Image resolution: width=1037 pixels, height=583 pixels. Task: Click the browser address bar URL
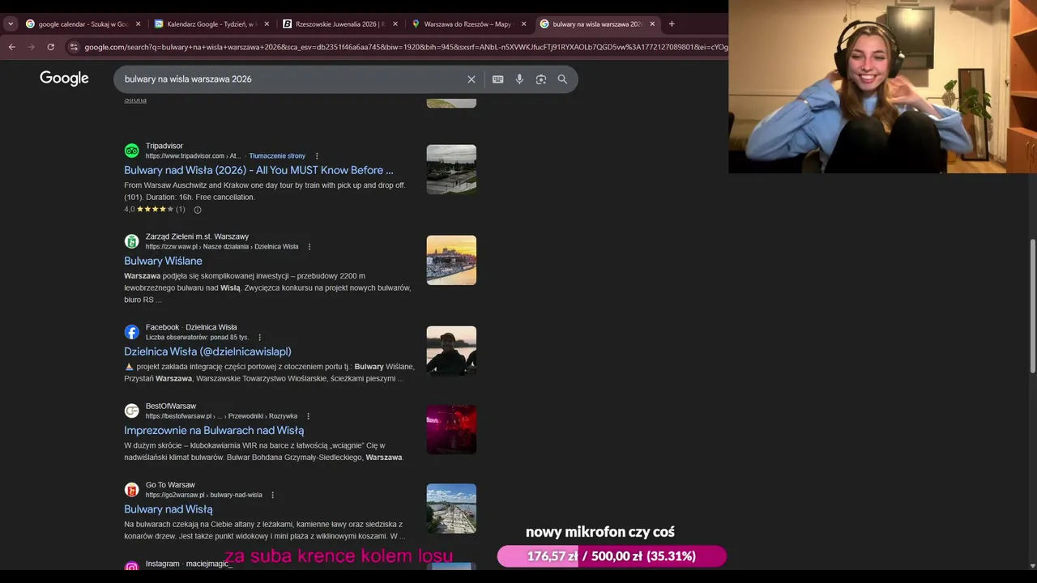pos(405,47)
